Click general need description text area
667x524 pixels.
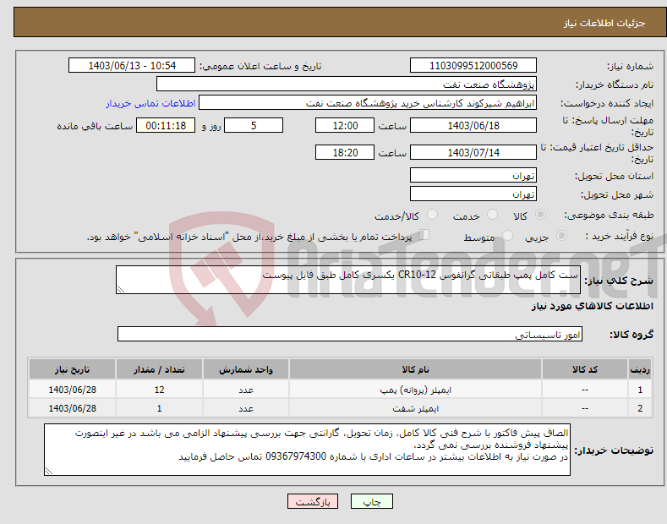coord(348,280)
